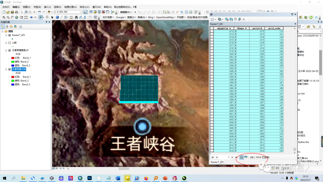323x182 pixels.
Task: Open the OpenStreetMap dropdown
Action: pos(166,17)
